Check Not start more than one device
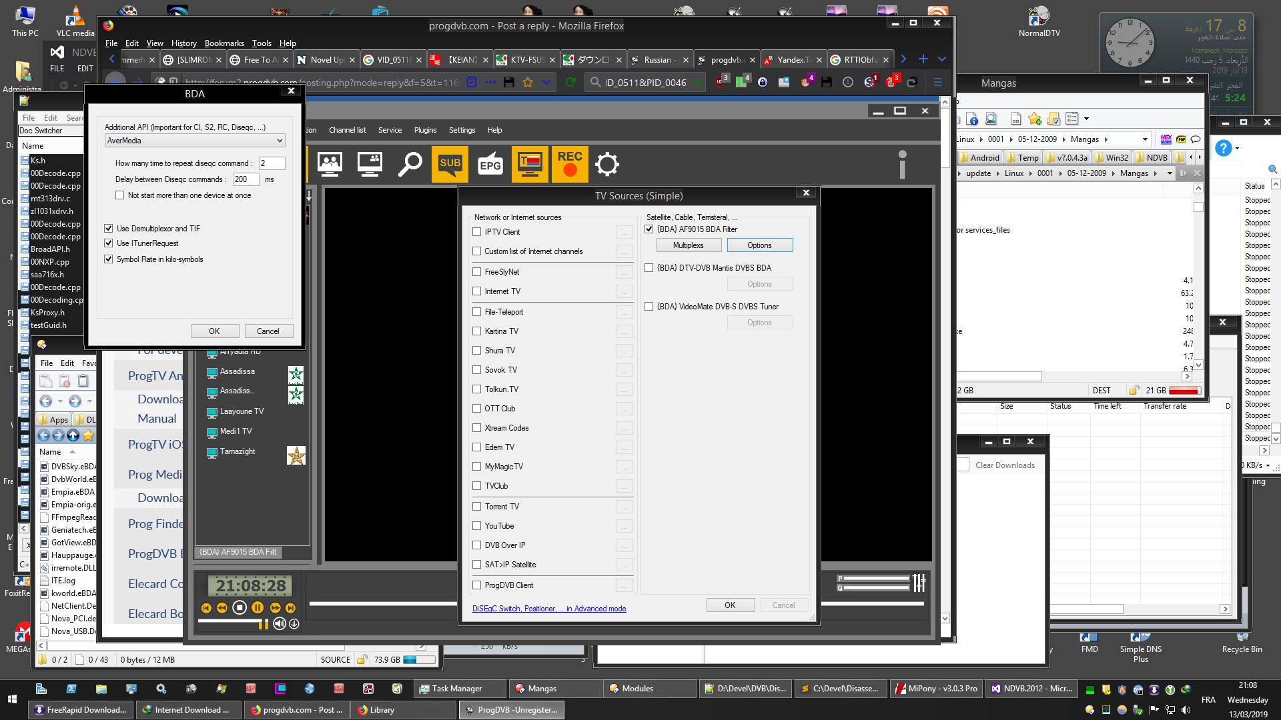Image resolution: width=1281 pixels, height=720 pixels. tap(120, 195)
